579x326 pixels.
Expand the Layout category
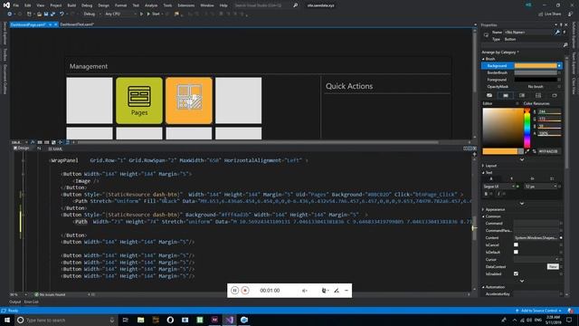point(483,166)
